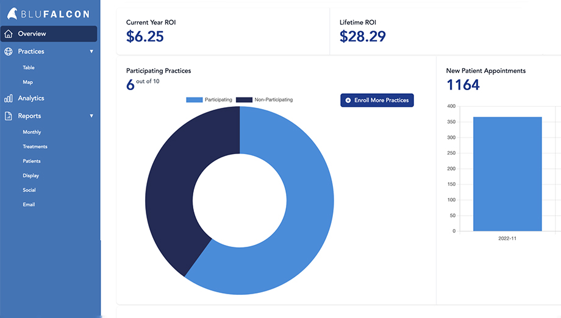561x318 pixels.
Task: Select the Patients report
Action: point(32,161)
